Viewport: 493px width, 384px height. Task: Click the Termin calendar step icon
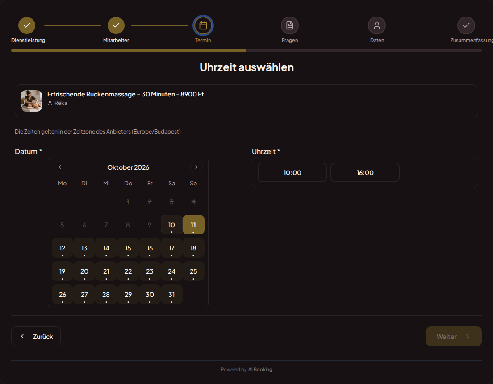[203, 25]
